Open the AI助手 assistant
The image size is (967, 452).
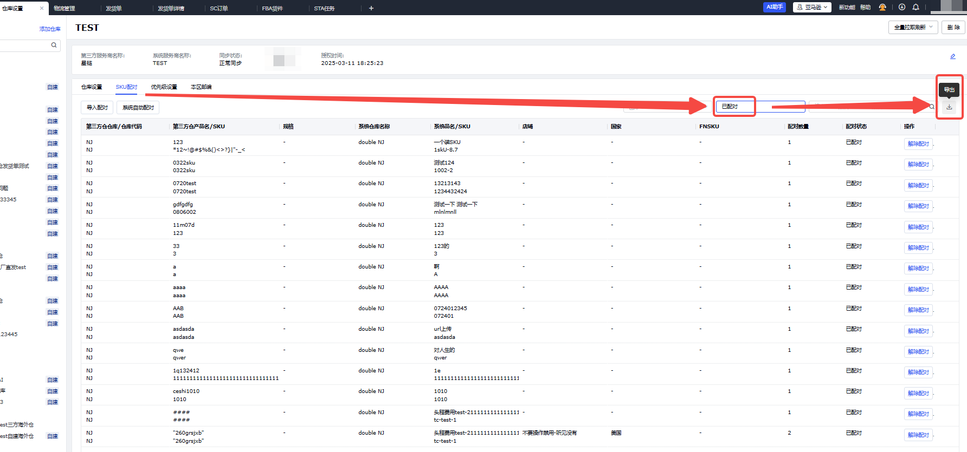(x=775, y=7)
